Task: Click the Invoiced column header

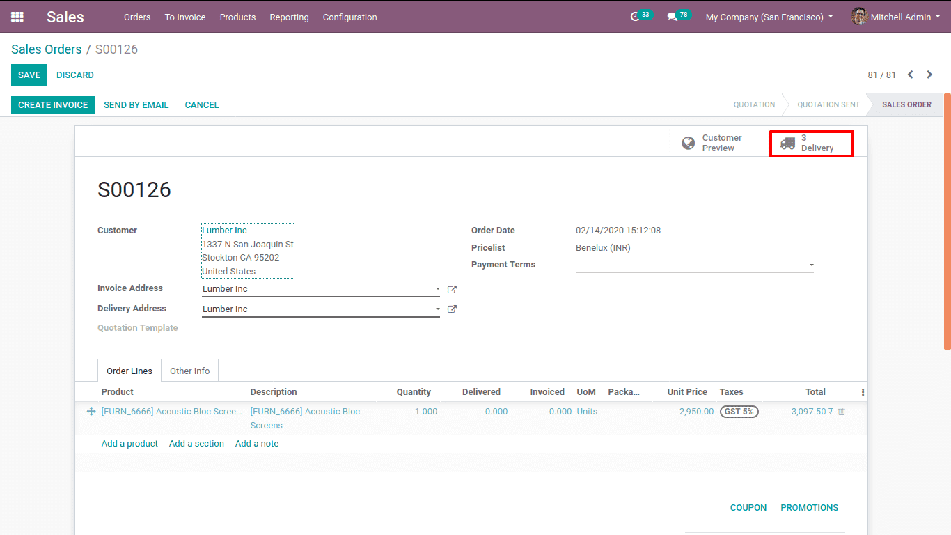Action: [547, 392]
